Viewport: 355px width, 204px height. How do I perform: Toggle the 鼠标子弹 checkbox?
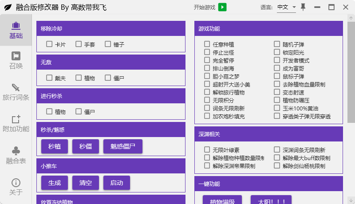coord(277,76)
